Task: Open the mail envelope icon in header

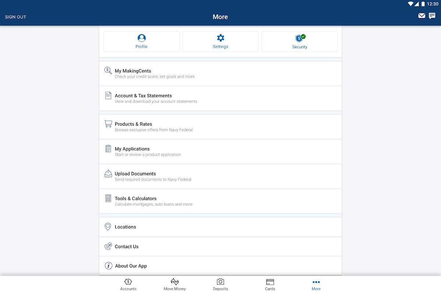Action: coord(422,16)
